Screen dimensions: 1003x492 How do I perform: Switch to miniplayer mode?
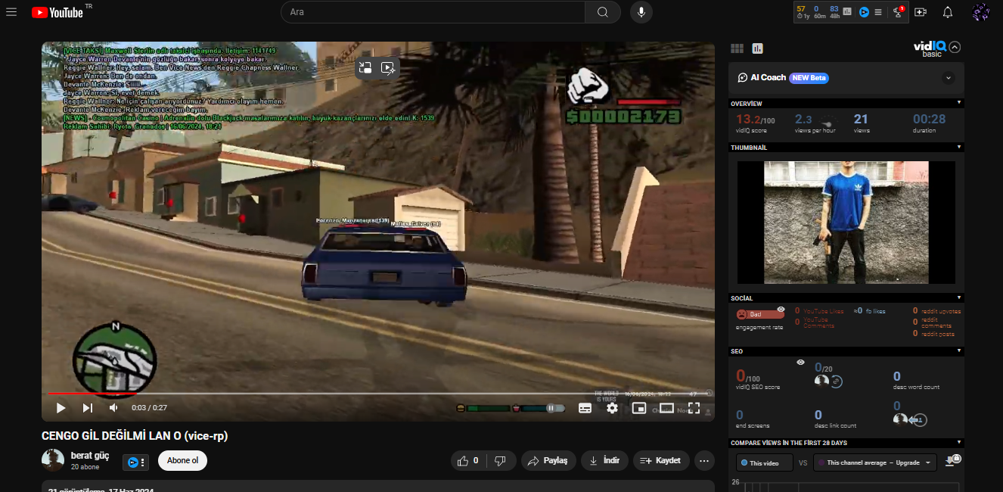tap(639, 408)
